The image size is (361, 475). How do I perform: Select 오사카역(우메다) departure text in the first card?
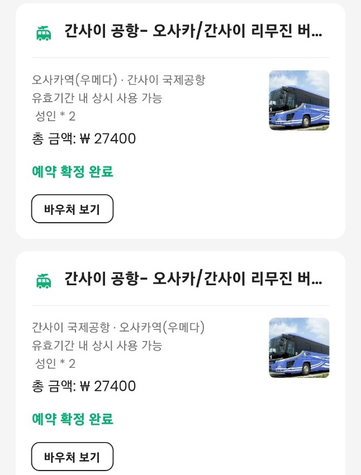point(75,80)
